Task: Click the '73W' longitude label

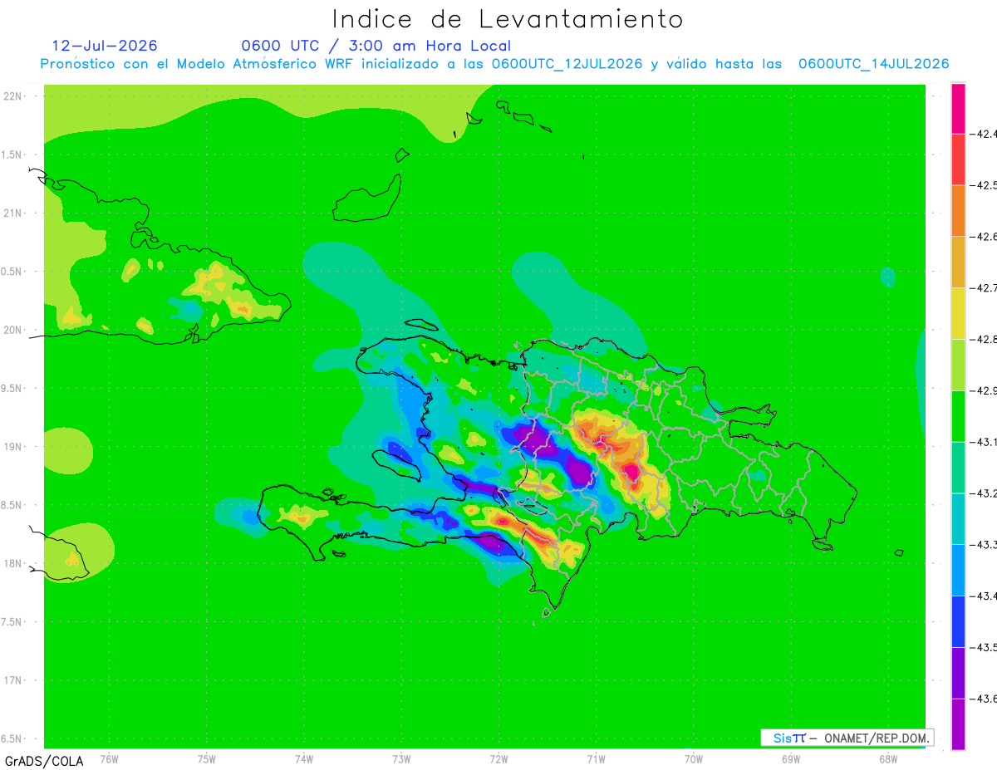Action: (401, 758)
